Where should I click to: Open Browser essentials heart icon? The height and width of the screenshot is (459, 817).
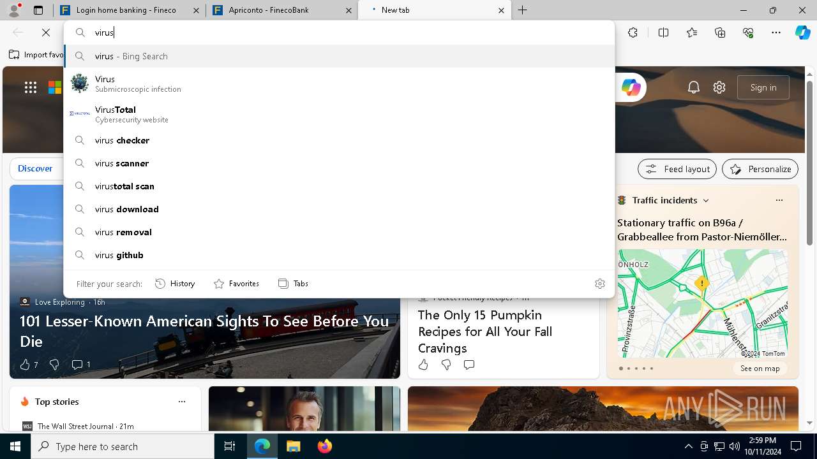[x=748, y=33]
